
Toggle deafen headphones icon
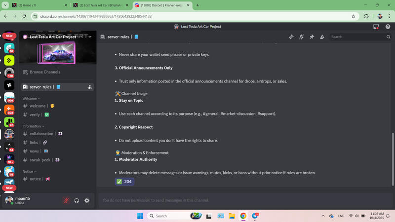(77, 200)
